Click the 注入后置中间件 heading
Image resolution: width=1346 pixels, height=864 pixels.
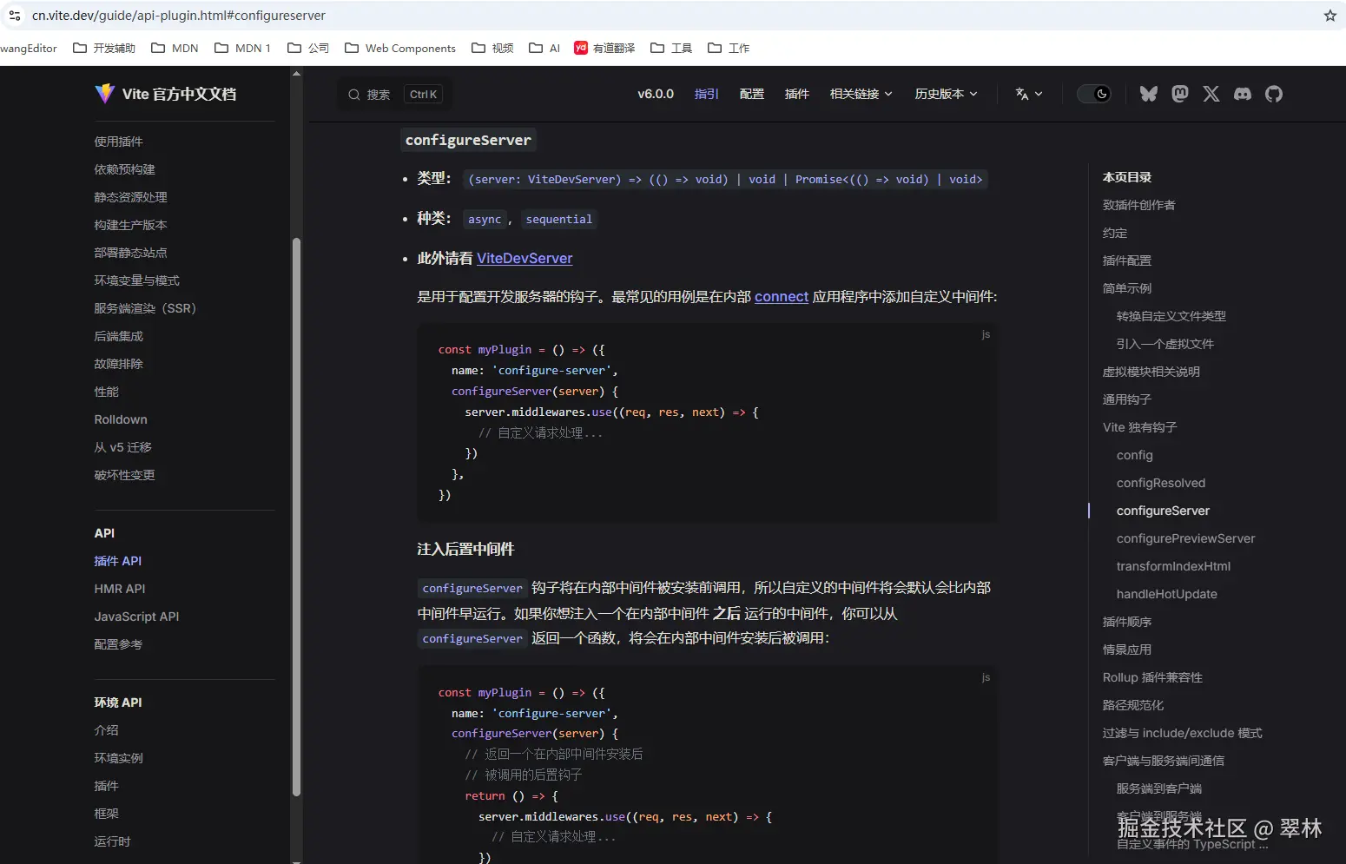click(465, 549)
